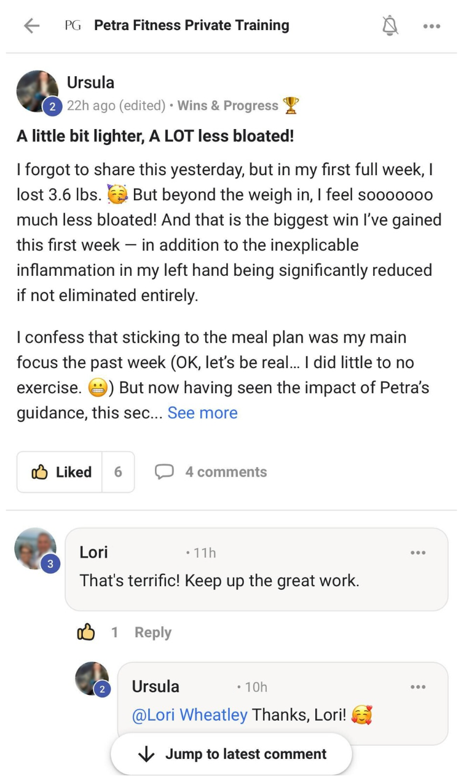Image resolution: width=461 pixels, height=784 pixels.
Task: Open Lori's profile avatar
Action: click(36, 549)
